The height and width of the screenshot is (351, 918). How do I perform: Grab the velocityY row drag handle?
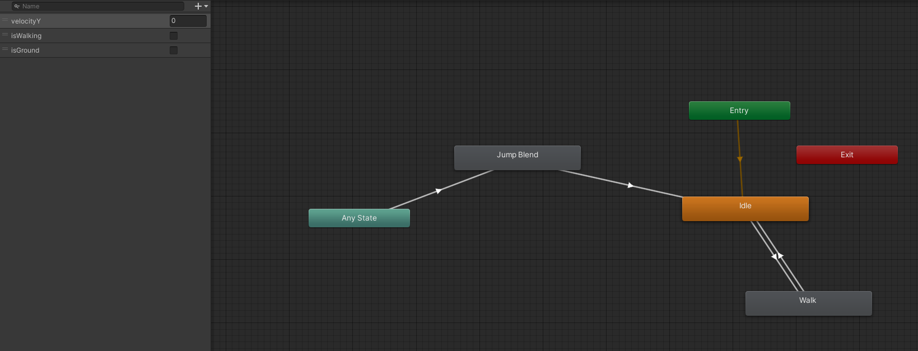point(5,20)
